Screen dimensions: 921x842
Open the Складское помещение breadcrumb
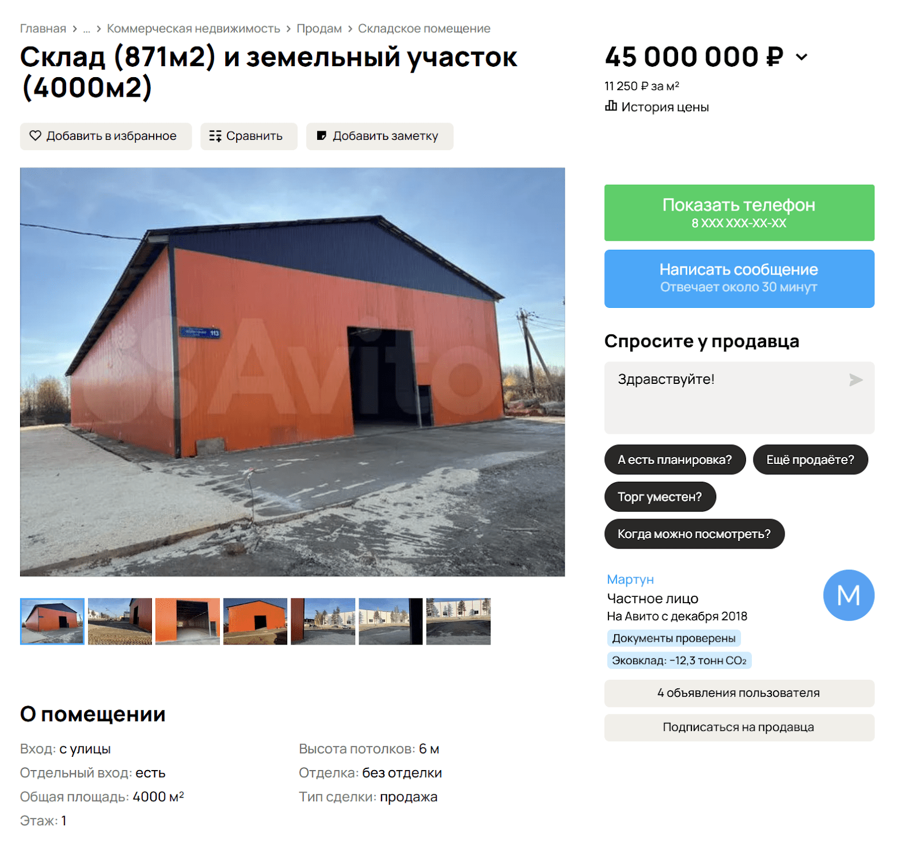(424, 29)
